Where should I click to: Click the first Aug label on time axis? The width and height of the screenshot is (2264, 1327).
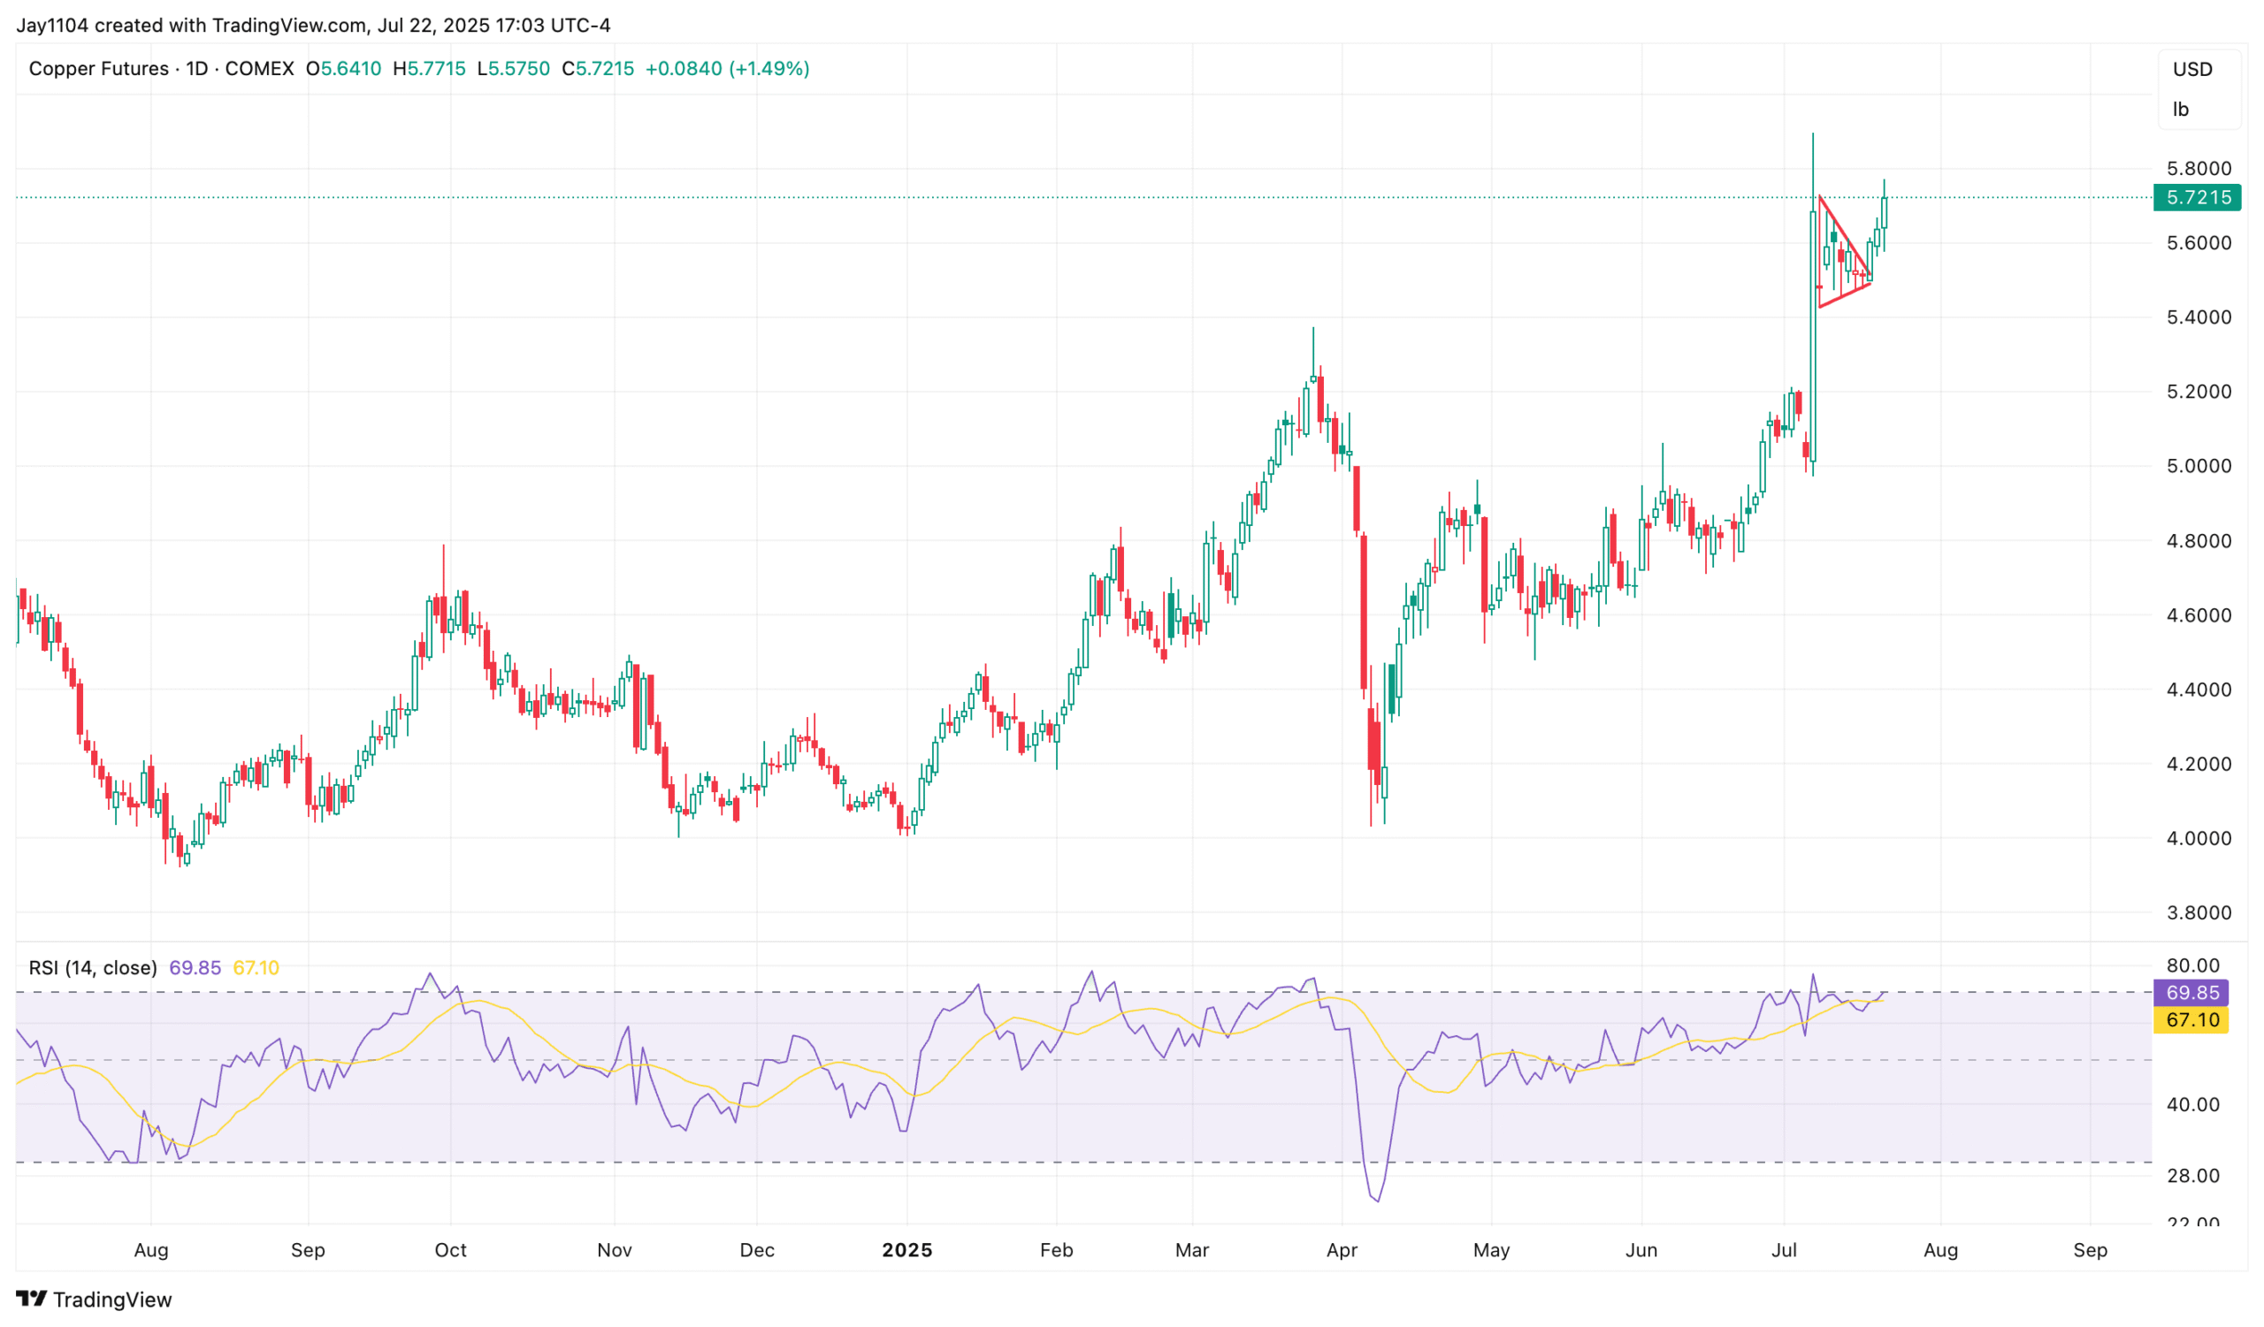151,1251
